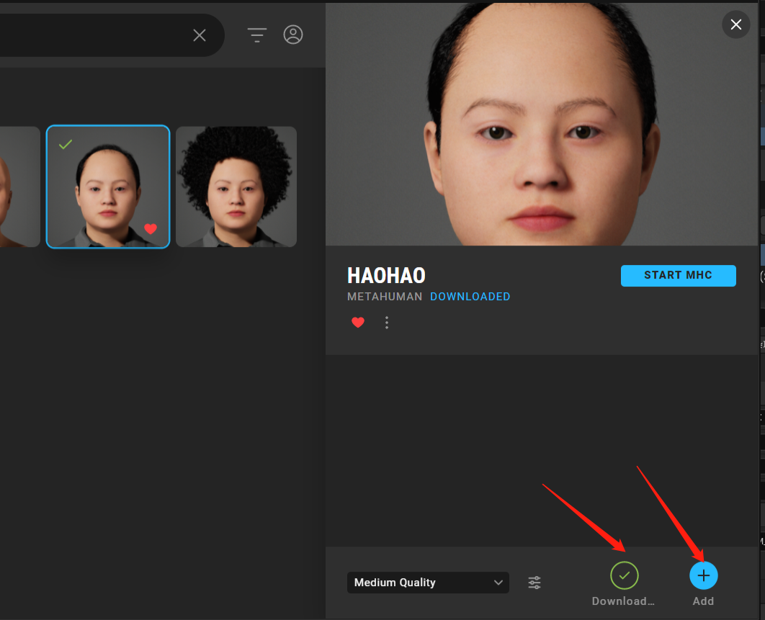
Task: Click the START MHC button
Action: tap(678, 275)
